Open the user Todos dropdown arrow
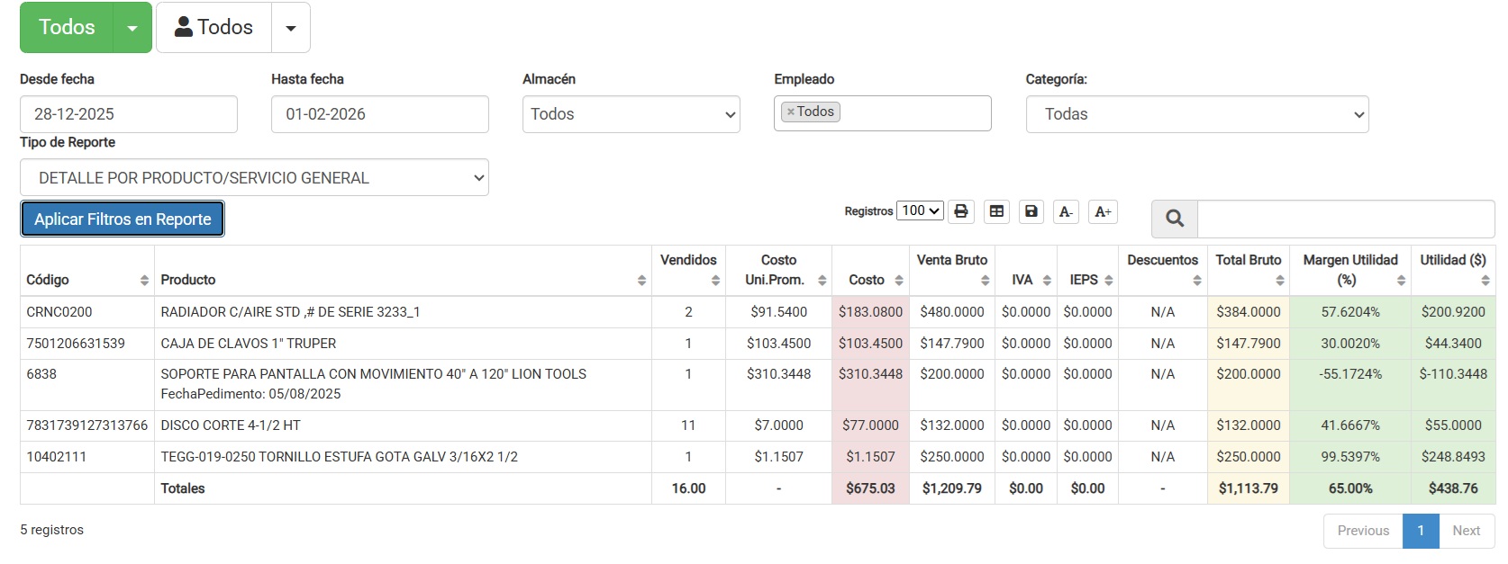 coord(291,28)
